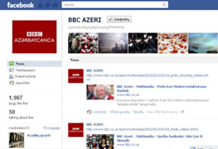This screenshot has height=149, width=218.
Task: Open freak_videos bbc.co.uk URL link
Action: (x=142, y=129)
